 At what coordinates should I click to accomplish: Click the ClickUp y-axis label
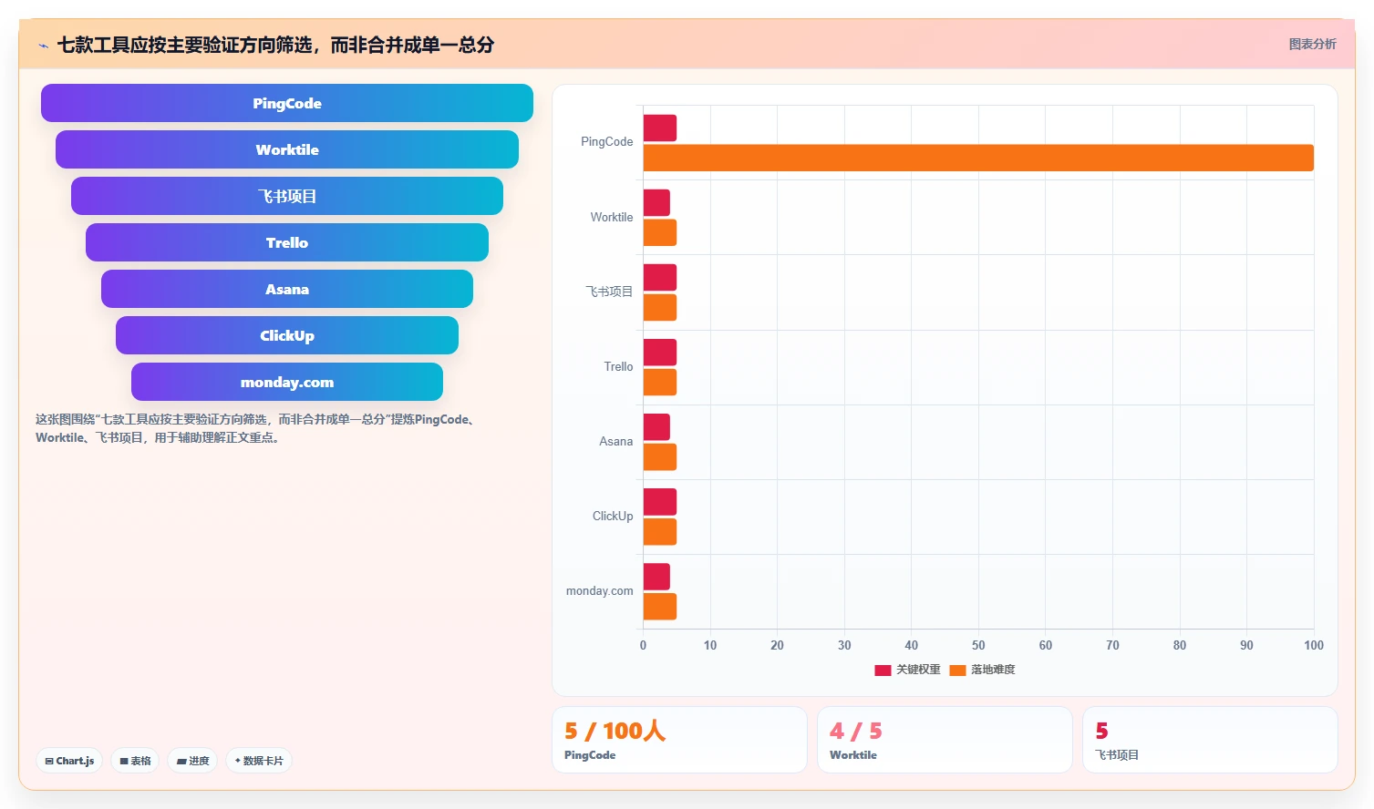pos(613,516)
